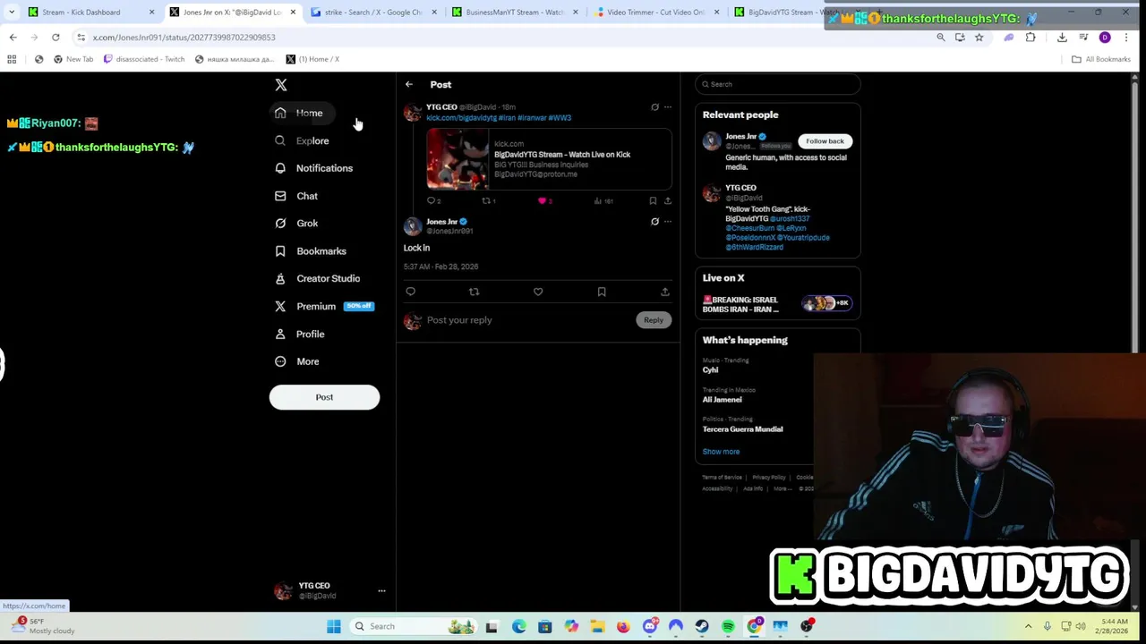The width and height of the screenshot is (1146, 644).
Task: Open disassociated - Twitch bookmark
Action: click(144, 59)
